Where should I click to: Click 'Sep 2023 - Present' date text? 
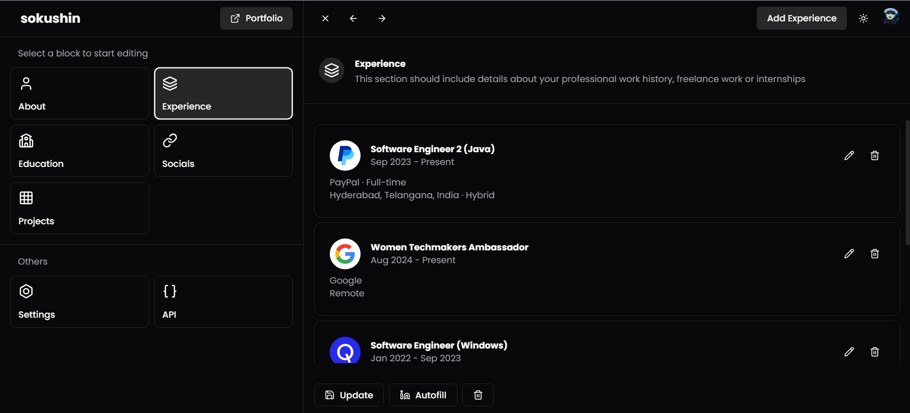[x=412, y=162]
